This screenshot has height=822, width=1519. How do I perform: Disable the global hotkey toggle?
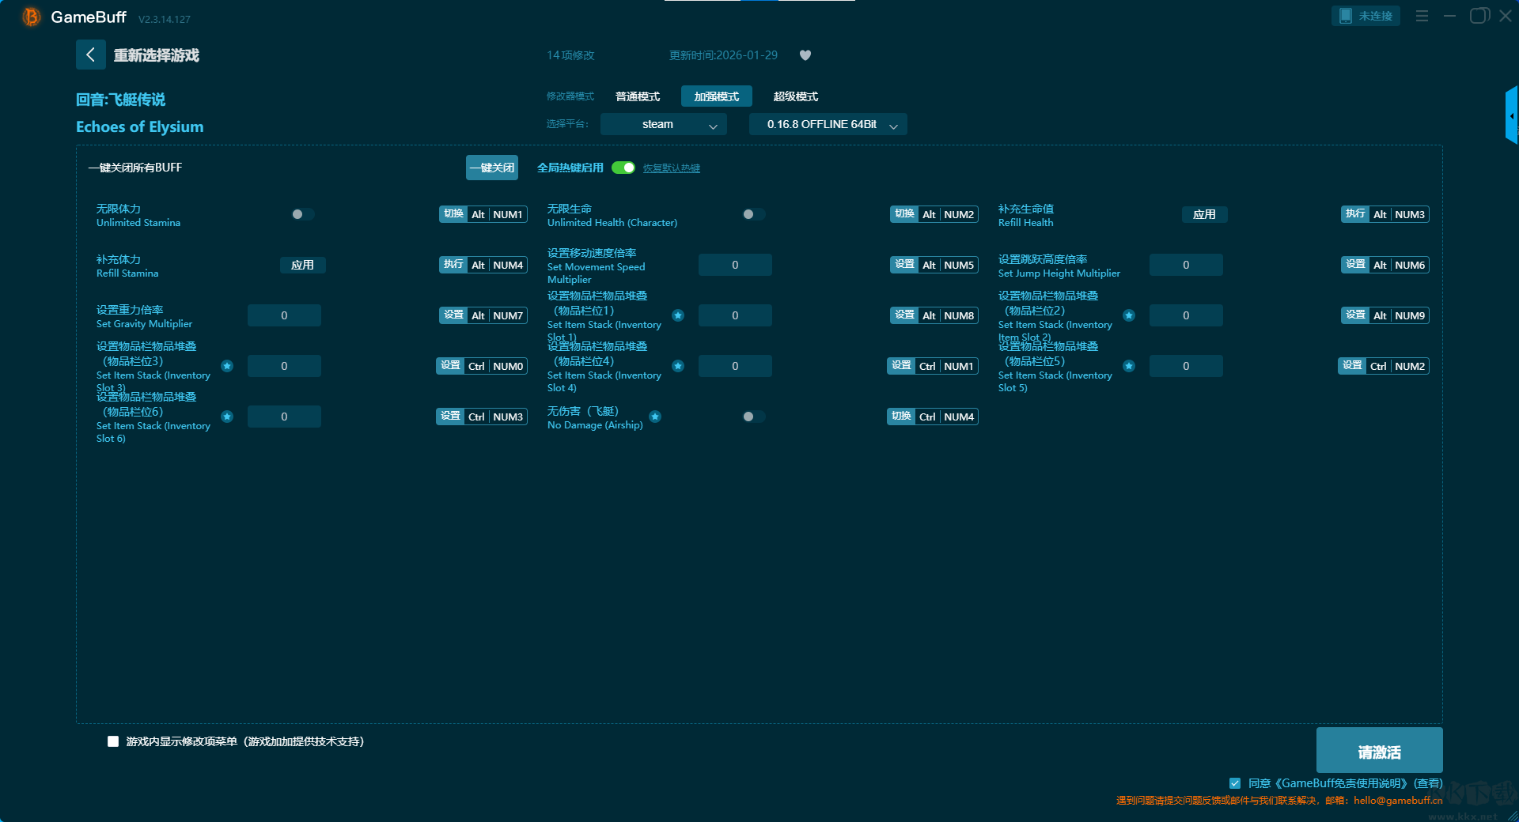(x=623, y=168)
